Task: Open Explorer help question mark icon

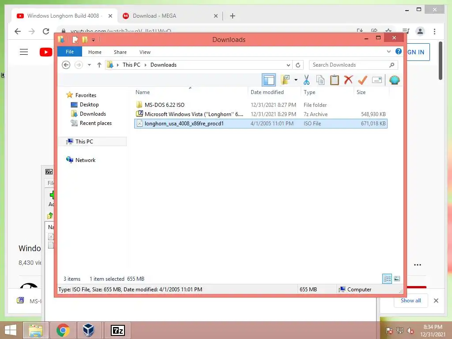Action: [399, 51]
